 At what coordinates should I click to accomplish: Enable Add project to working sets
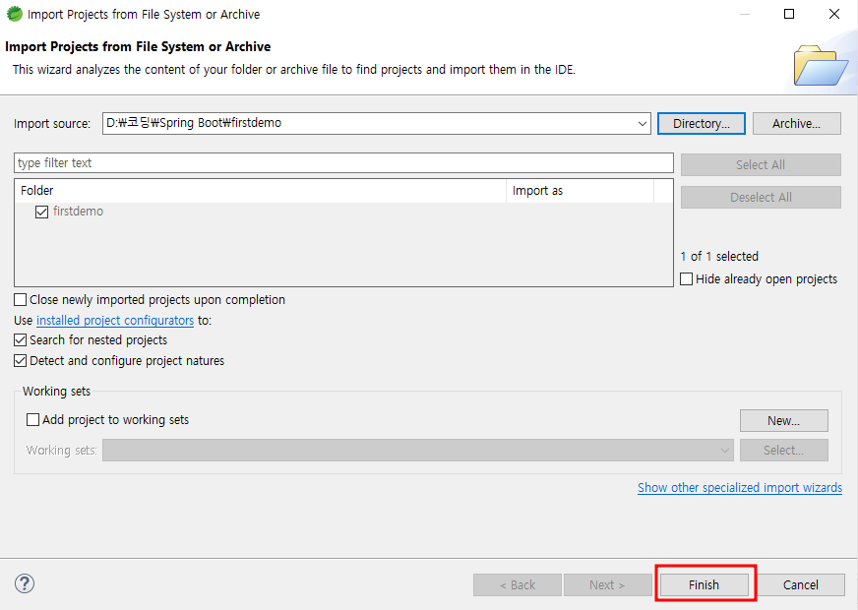tap(32, 419)
